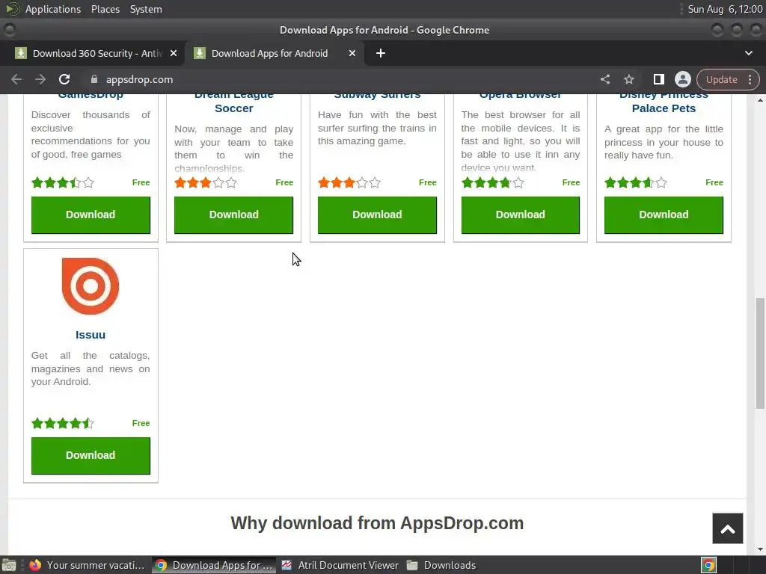Click the Dream League Soccer star rating
Viewport: 766px width, 574px height.
click(x=206, y=182)
